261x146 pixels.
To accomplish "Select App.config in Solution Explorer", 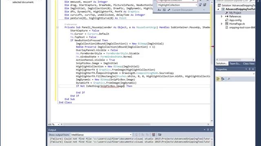I will tap(235, 20).
